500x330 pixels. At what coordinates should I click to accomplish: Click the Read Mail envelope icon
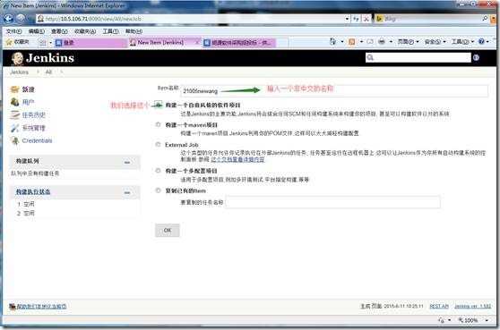coord(370,42)
